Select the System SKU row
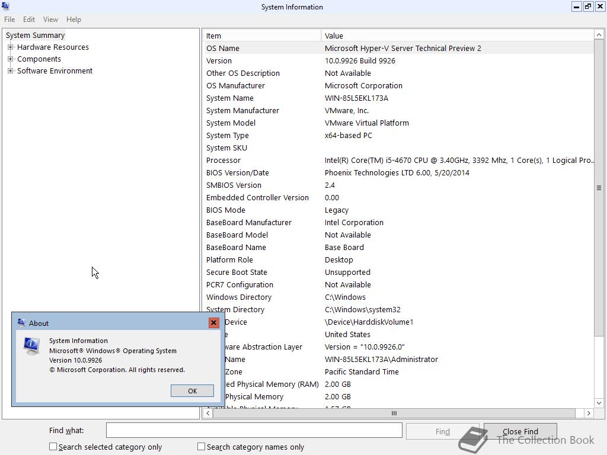This screenshot has width=607, height=455. tap(398, 148)
